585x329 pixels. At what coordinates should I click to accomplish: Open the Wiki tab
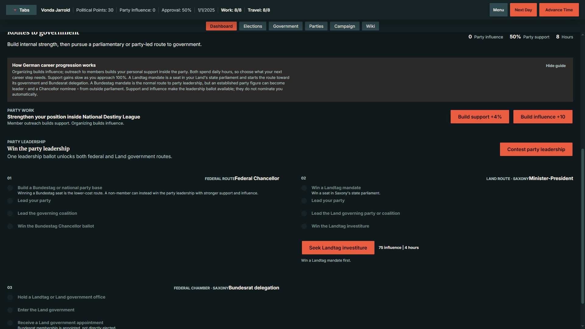click(370, 26)
